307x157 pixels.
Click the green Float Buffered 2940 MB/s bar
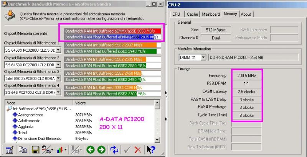112,51
